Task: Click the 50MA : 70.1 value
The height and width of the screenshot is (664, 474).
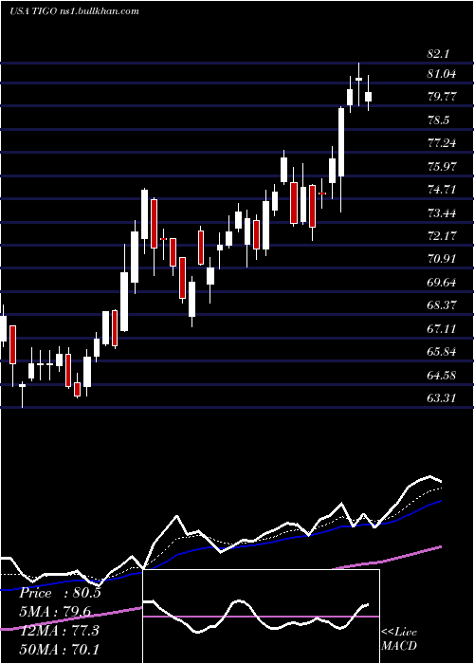Action: pos(59,649)
